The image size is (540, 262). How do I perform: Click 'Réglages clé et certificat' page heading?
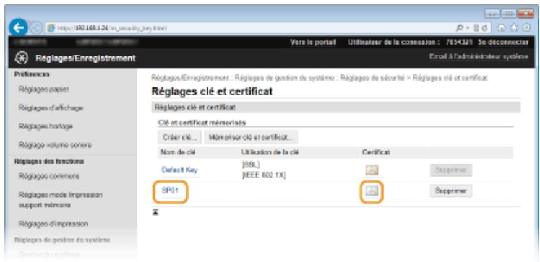[212, 91]
